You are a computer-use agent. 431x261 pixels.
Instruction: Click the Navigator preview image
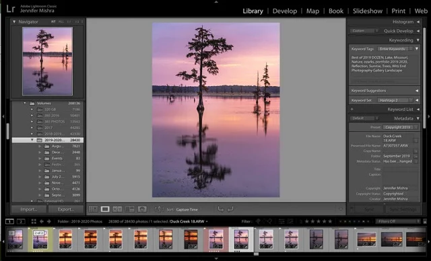pyautogui.click(x=48, y=61)
